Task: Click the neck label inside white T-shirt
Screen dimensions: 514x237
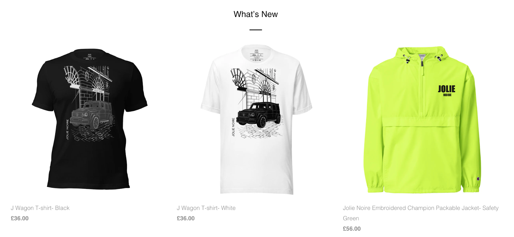Action: (x=256, y=55)
